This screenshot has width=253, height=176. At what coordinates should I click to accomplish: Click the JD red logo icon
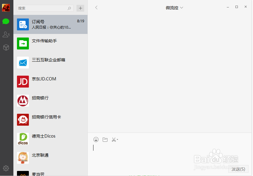[23, 82]
